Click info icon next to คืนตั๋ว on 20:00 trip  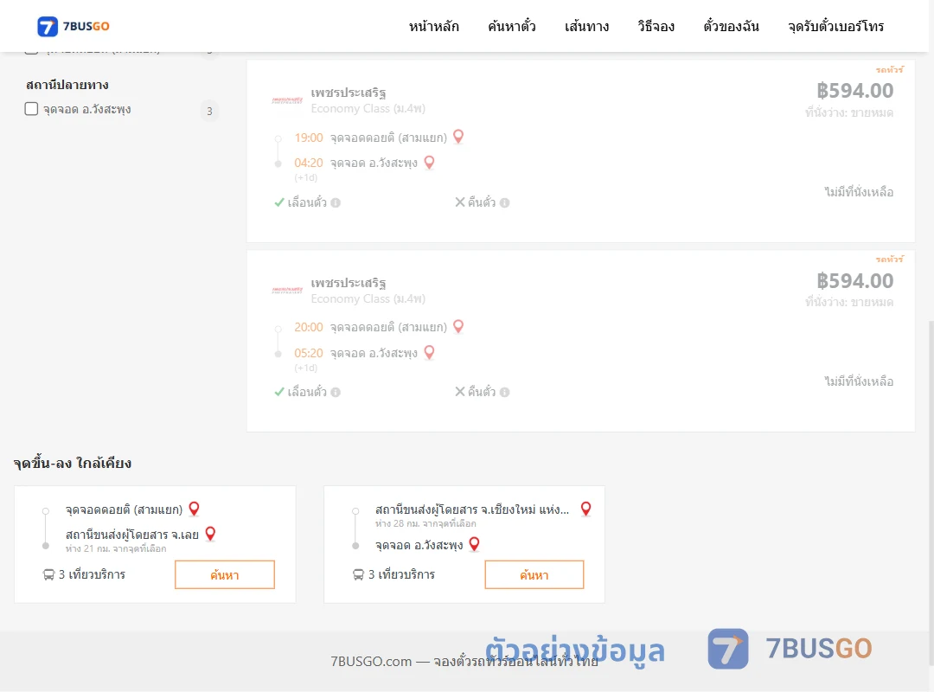[x=504, y=392]
